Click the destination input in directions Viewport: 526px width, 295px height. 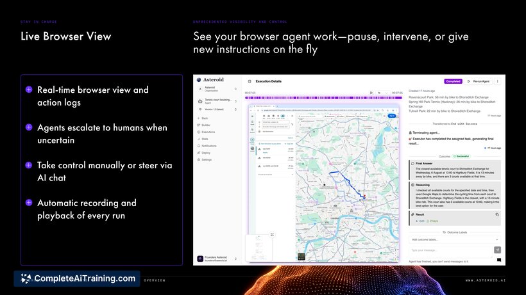(276, 127)
